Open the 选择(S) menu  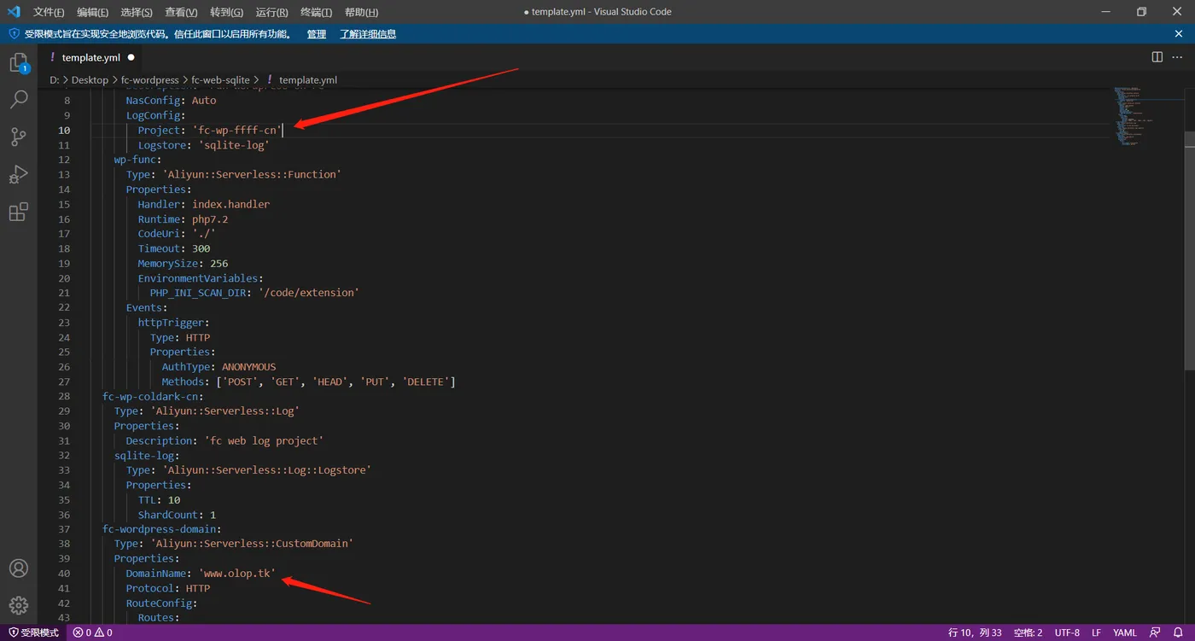(x=137, y=12)
